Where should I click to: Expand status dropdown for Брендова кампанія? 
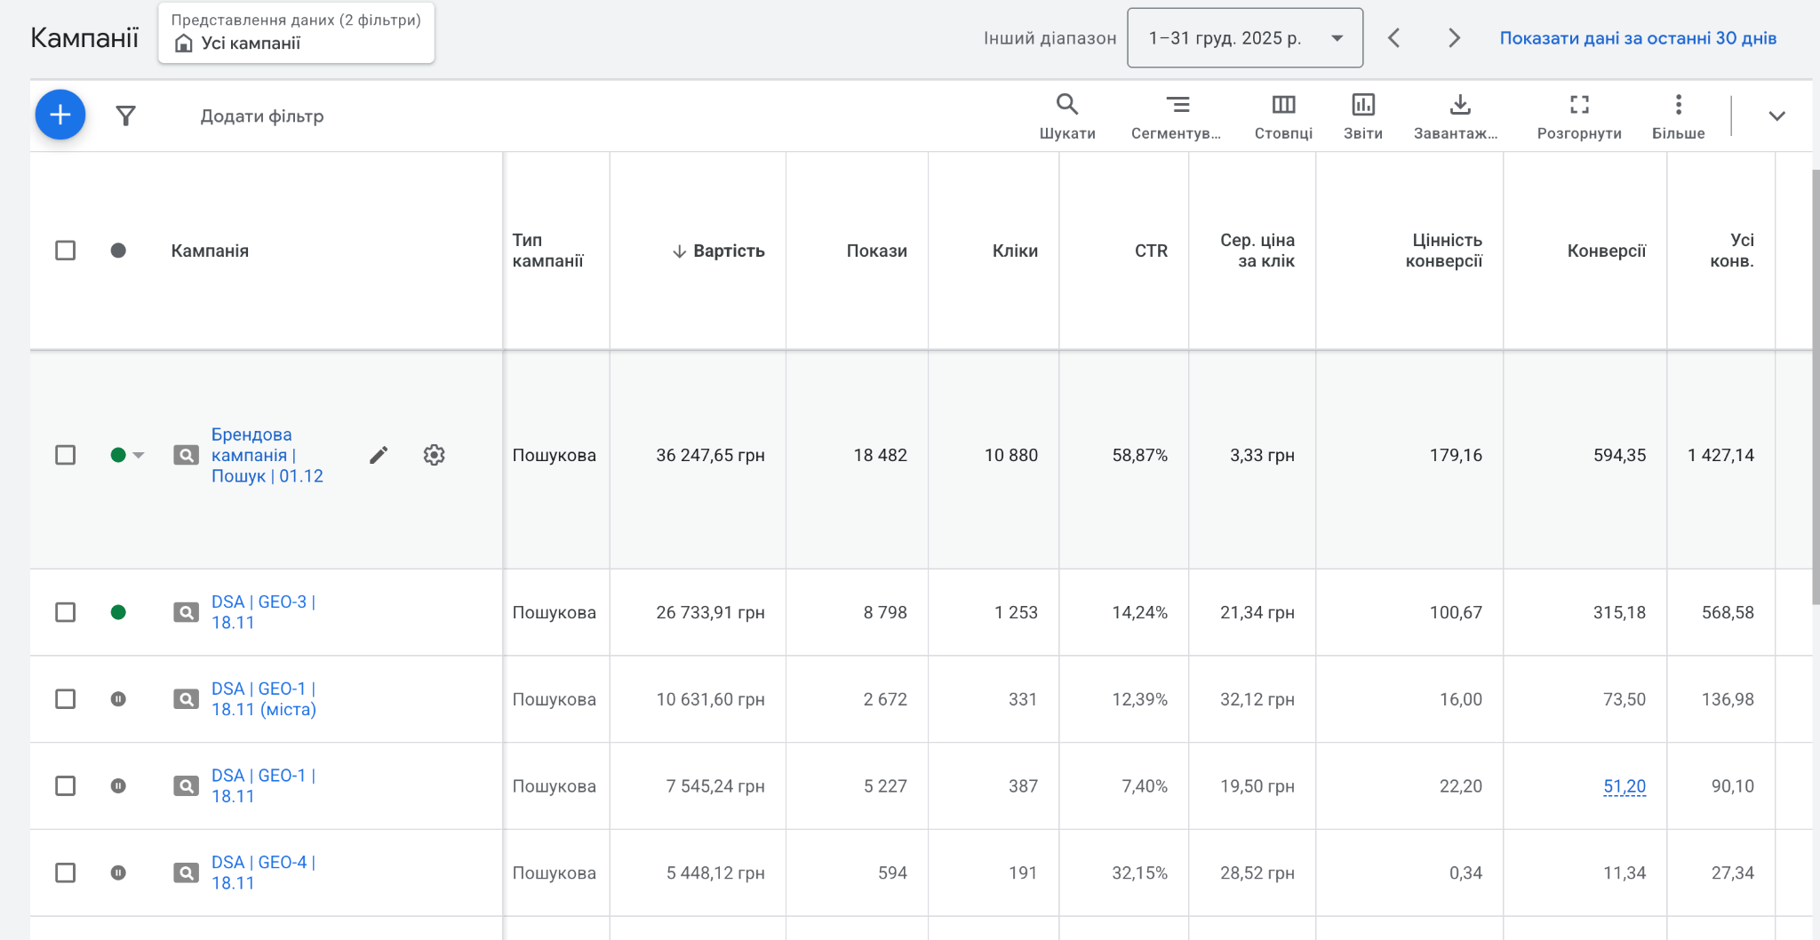(x=139, y=455)
